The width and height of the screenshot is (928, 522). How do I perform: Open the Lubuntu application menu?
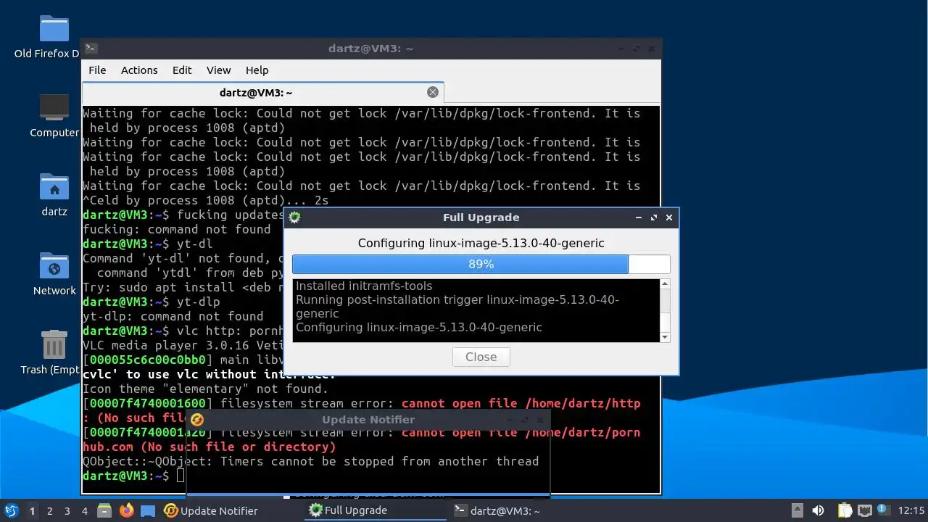(x=11, y=510)
